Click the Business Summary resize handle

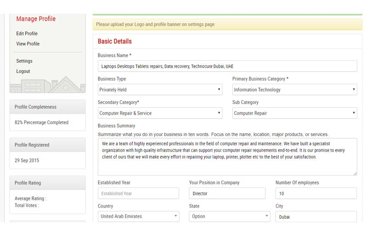355,173
